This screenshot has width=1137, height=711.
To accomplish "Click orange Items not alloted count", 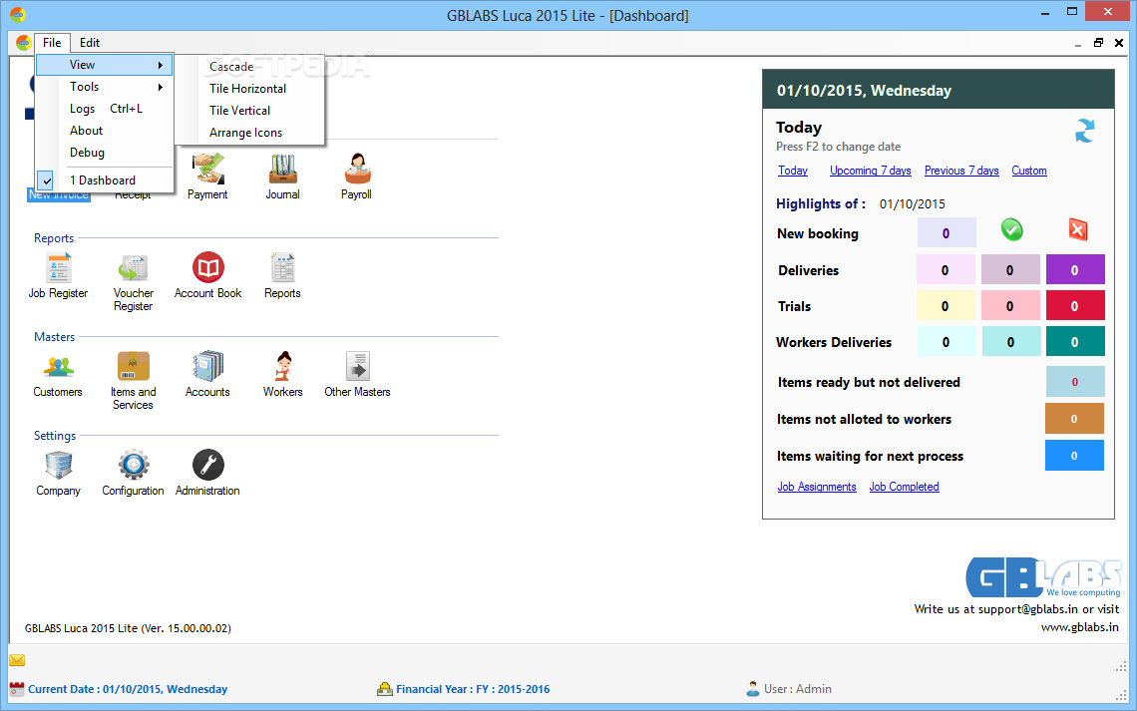I will (x=1074, y=419).
